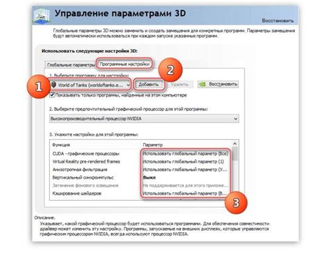
Task: Click the Восстановить button beside Удалить
Action: 218,84
